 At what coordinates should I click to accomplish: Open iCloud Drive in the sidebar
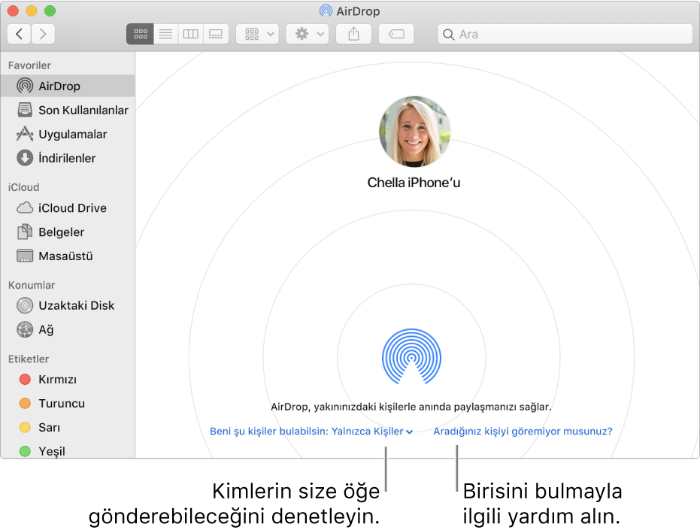[x=68, y=208]
